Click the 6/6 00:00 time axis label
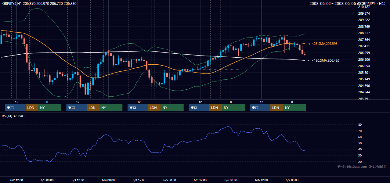 (231, 180)
